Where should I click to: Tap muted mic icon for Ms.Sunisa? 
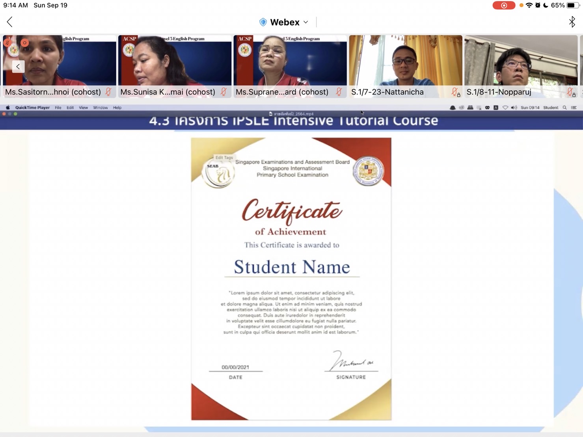tap(224, 92)
